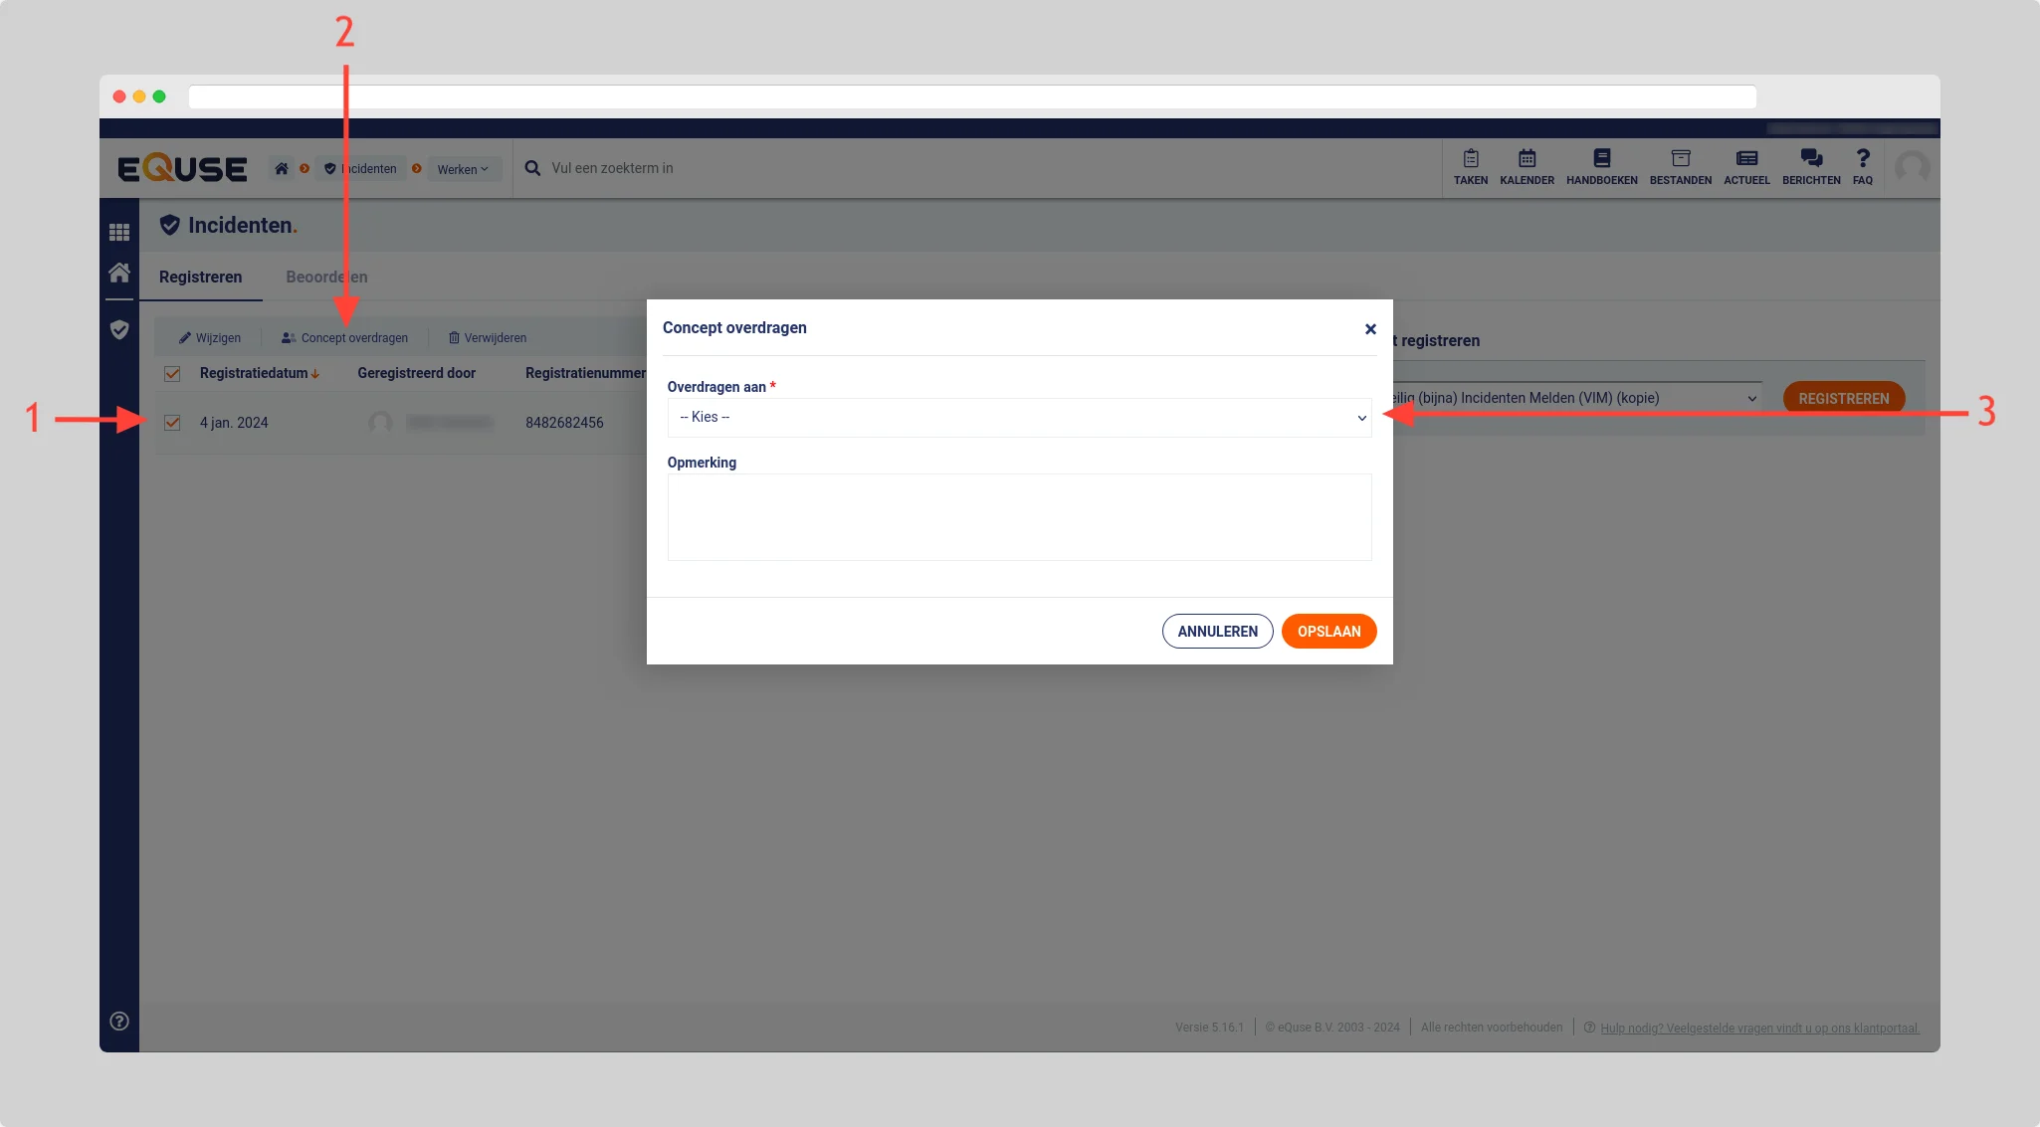
Task: Toggle the select-all checkbox in table header
Action: [x=172, y=374]
